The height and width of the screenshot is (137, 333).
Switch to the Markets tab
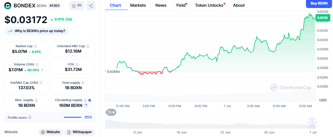[x=138, y=5]
